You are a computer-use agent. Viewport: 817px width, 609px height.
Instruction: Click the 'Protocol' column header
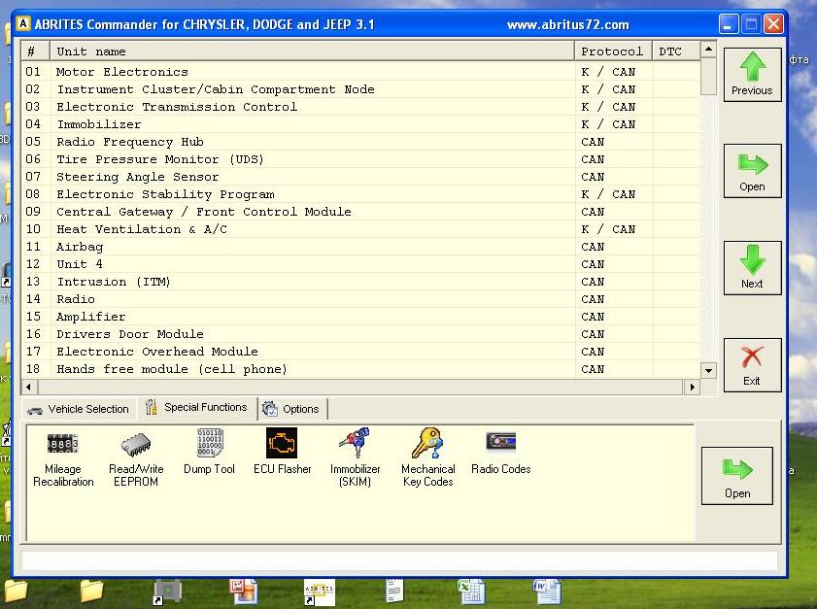(x=613, y=51)
